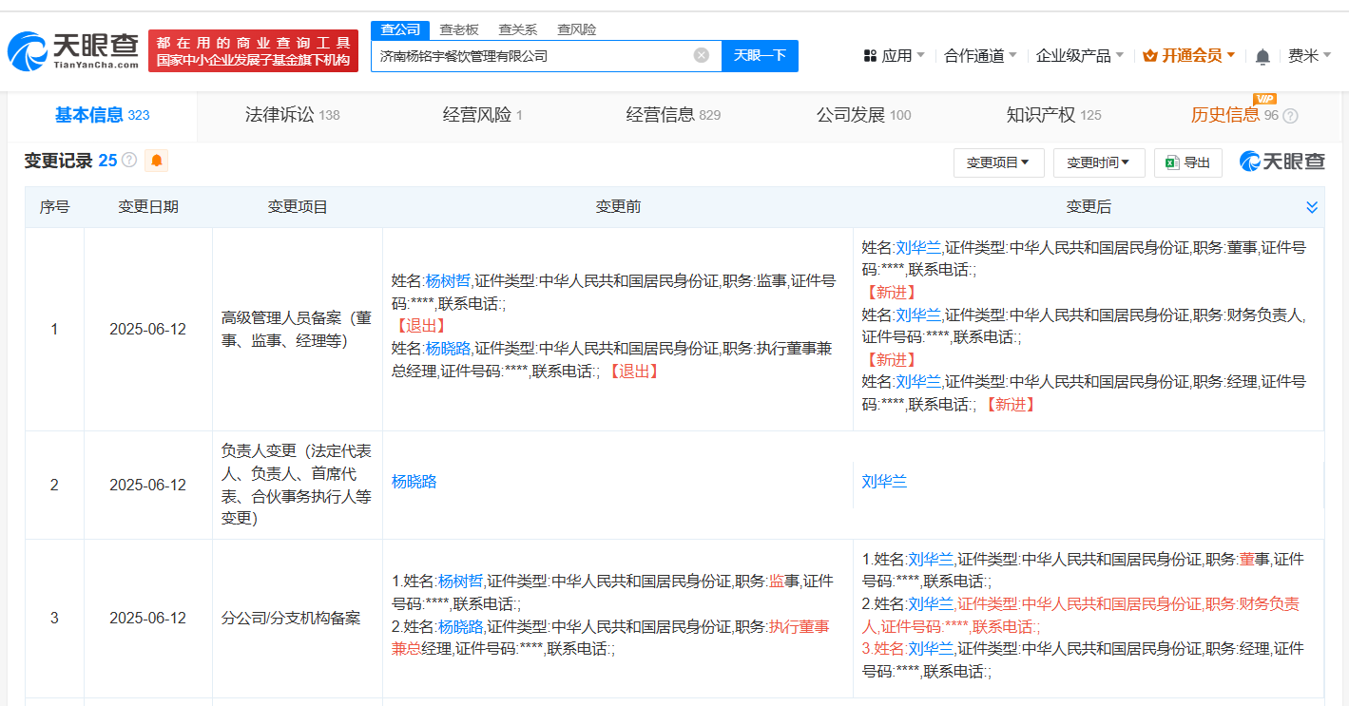
Task: Click the 天眼一下 search button
Action: [760, 55]
